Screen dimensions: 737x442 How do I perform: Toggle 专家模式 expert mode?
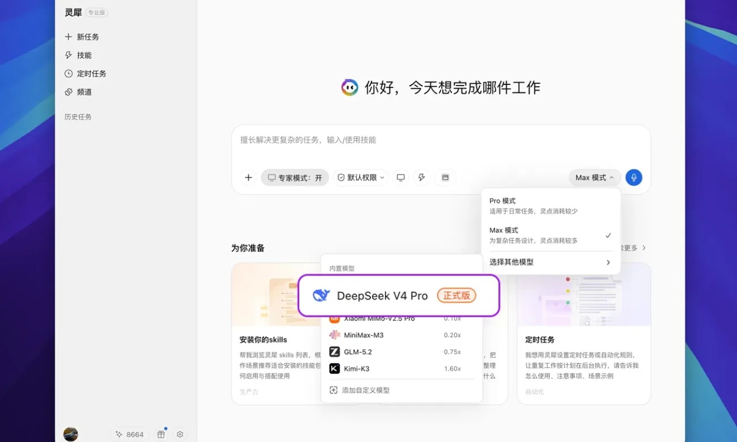pos(295,177)
